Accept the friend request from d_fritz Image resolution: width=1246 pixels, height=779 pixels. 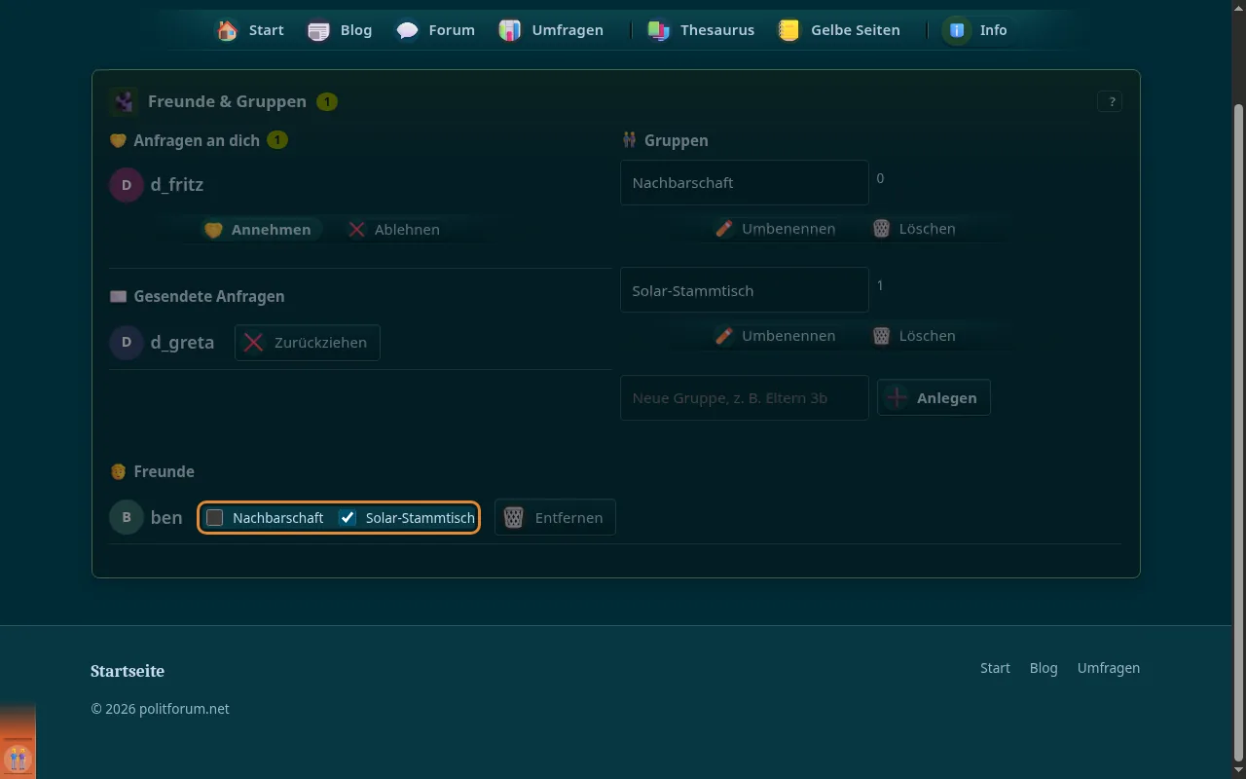coord(257,230)
